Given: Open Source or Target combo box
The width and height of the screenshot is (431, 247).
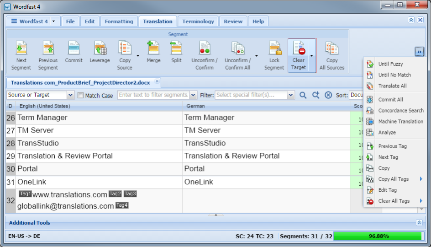Looking at the screenshot, I should coord(40,95).
